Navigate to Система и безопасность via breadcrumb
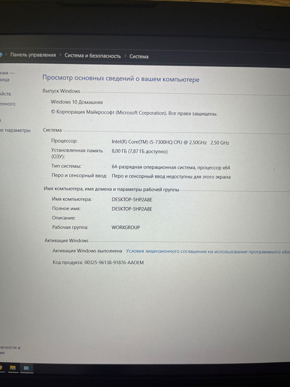The width and height of the screenshot is (290, 387). [x=93, y=56]
